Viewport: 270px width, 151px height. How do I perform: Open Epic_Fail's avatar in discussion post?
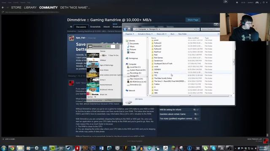71,38
